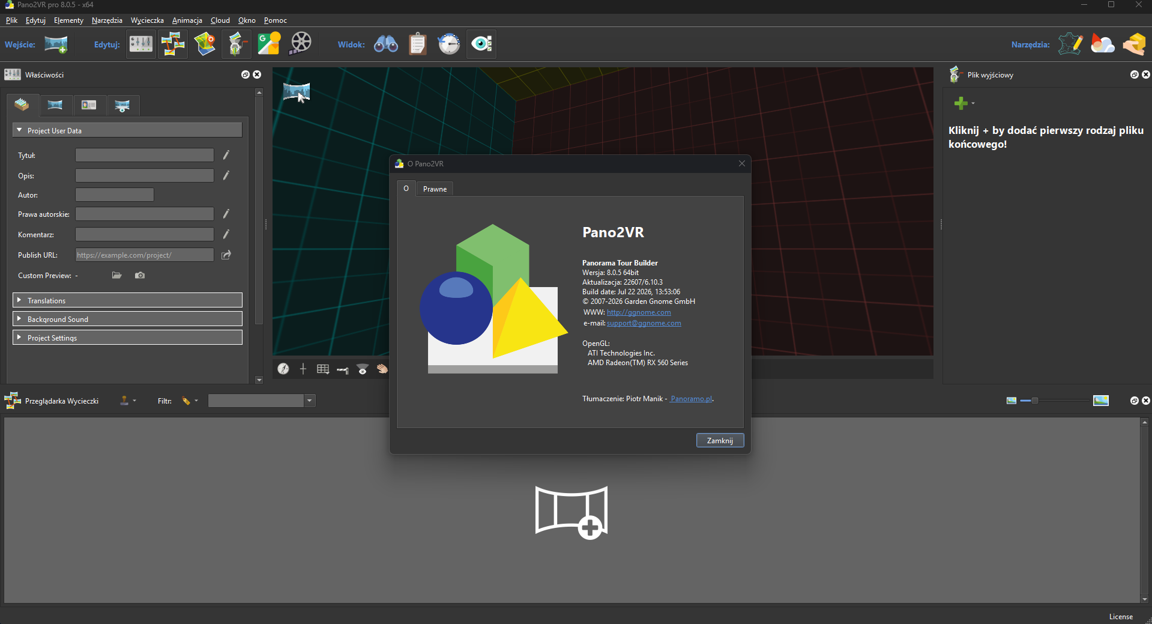Click the Custom Preview camera icon

click(x=140, y=276)
